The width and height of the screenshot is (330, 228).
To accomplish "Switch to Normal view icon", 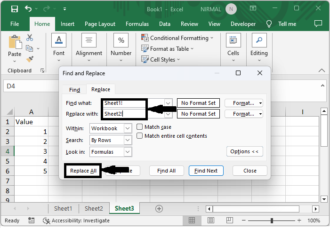I will pyautogui.click(x=192, y=220).
